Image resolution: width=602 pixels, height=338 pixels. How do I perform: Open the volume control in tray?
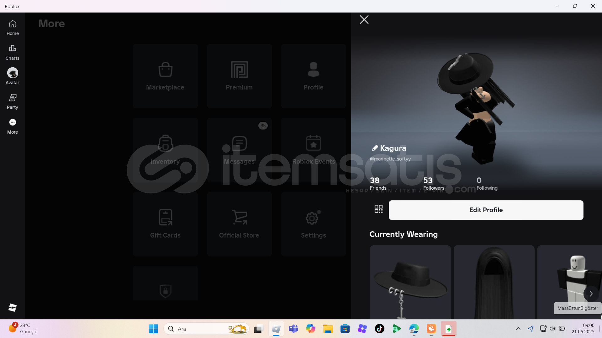tap(552, 329)
